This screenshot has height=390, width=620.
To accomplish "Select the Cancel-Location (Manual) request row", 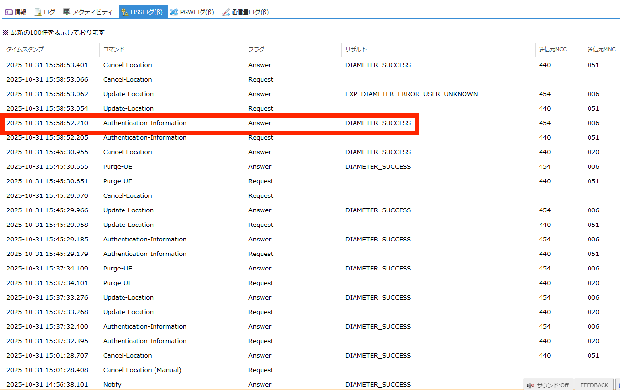I will click(142, 370).
